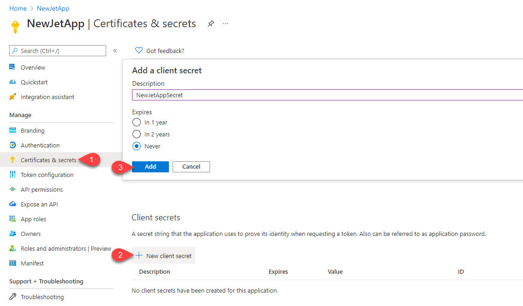This screenshot has width=523, height=306.
Task: Open the App roles page
Action: [33, 219]
